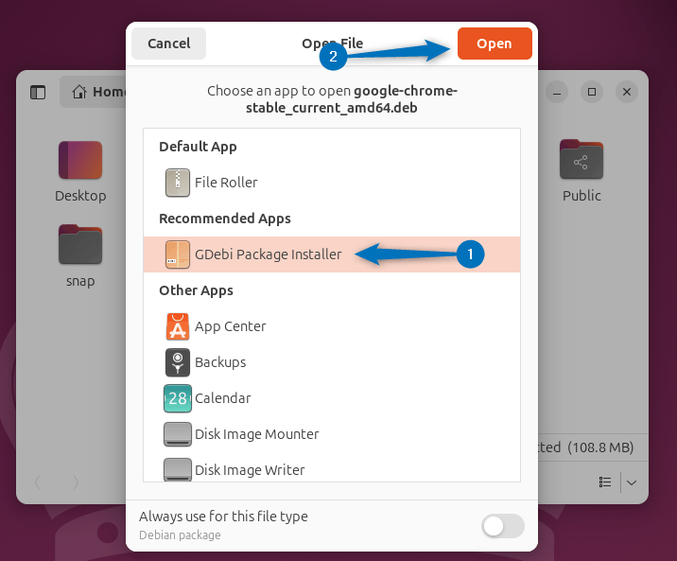Select the Disk Image Mounter label
The image size is (677, 561).
pos(257,434)
